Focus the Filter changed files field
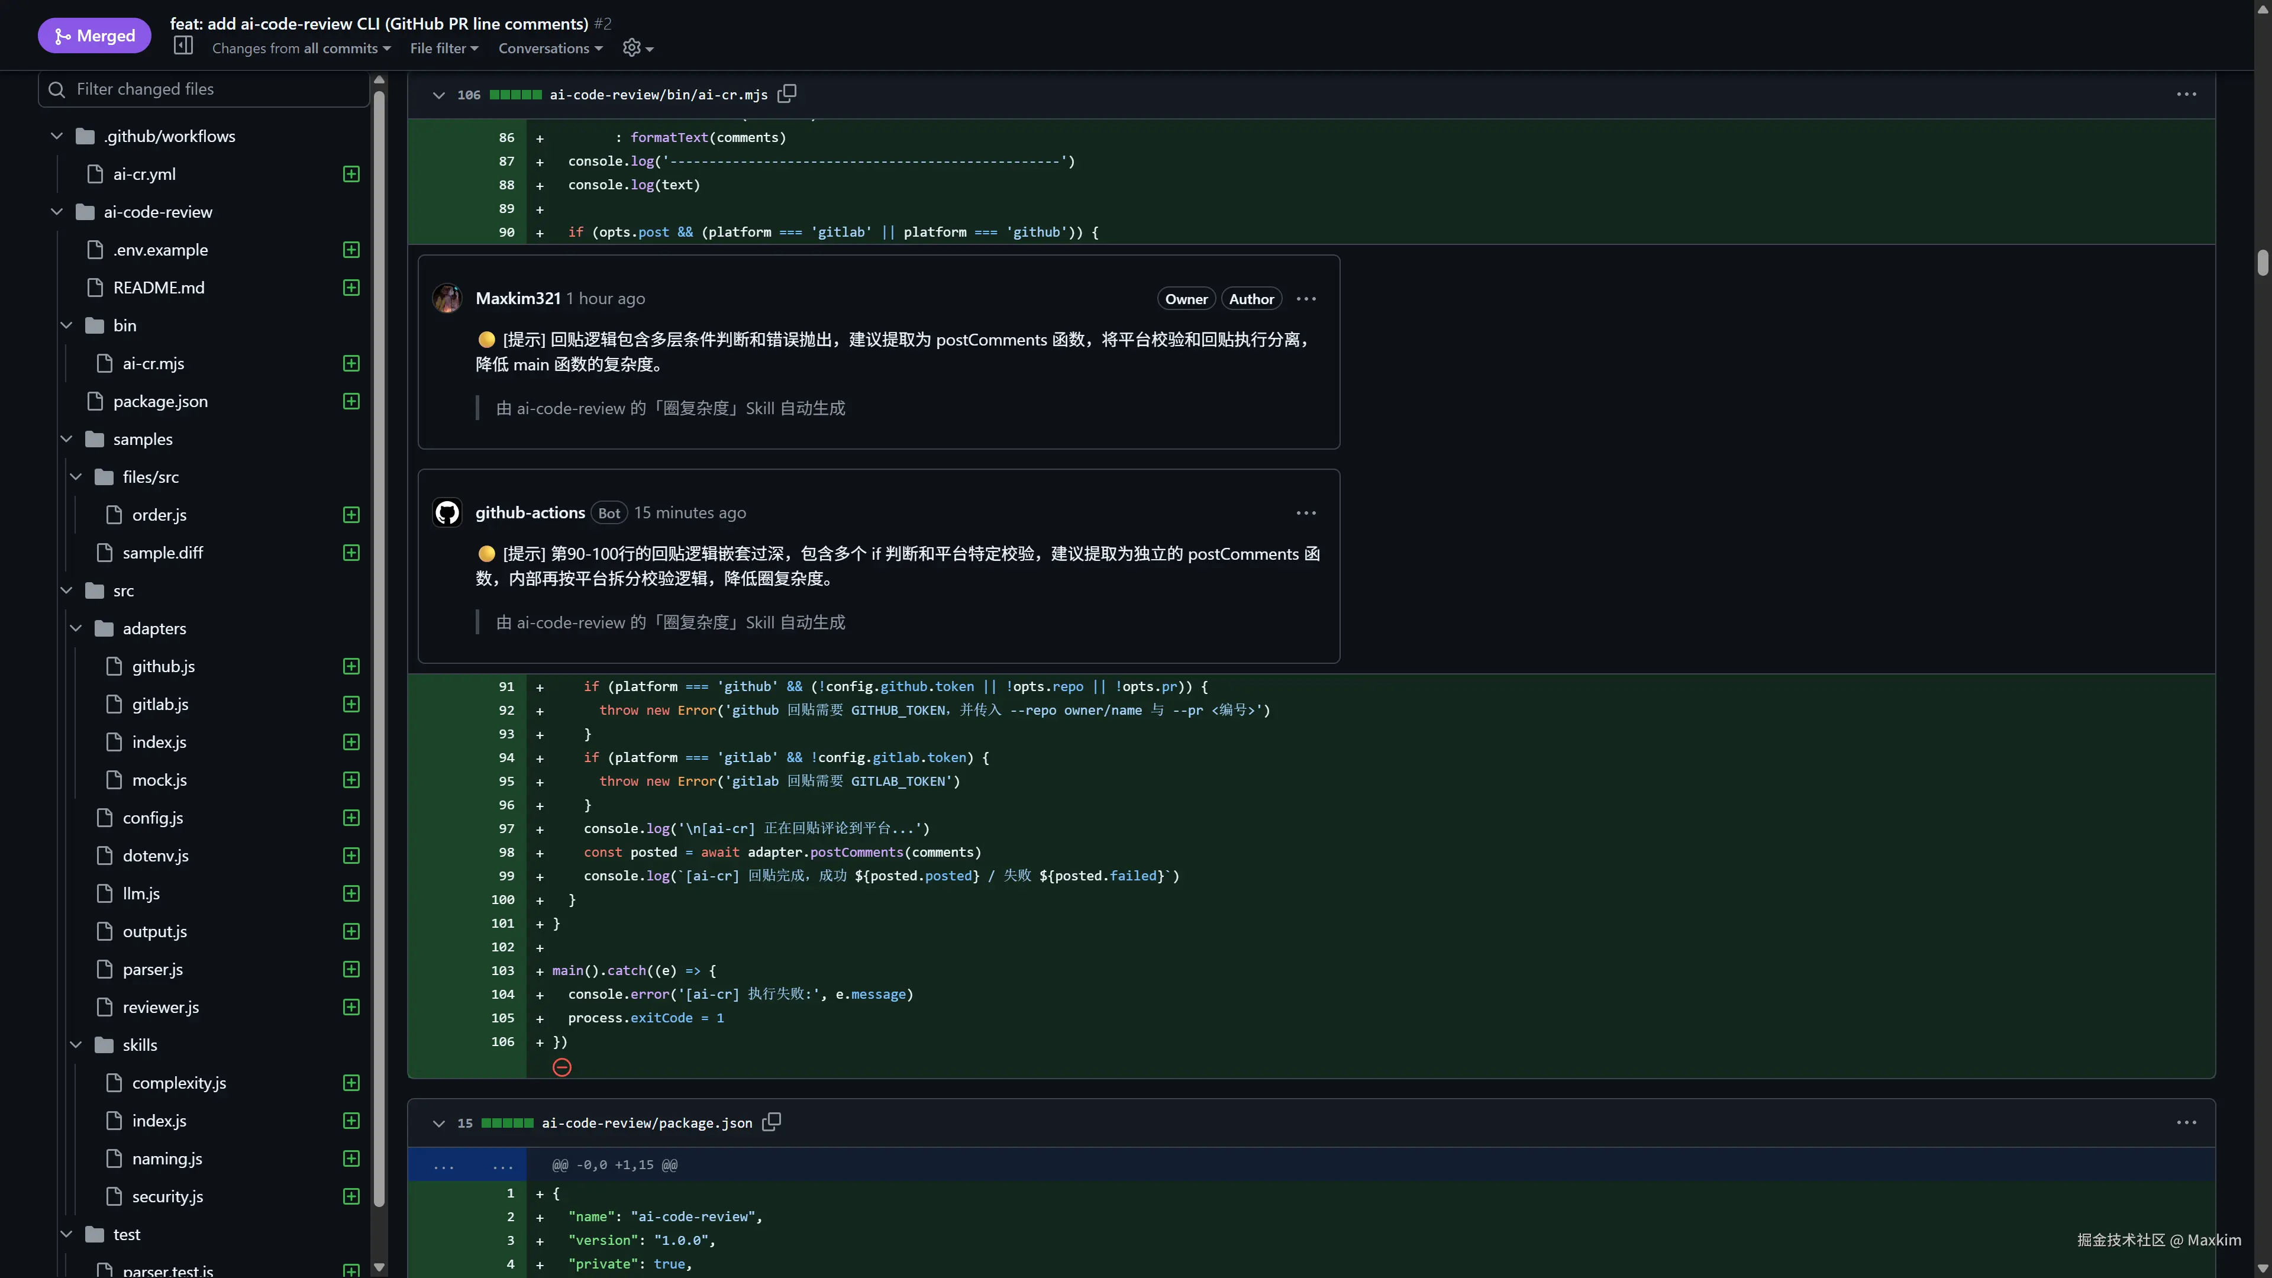Image resolution: width=2272 pixels, height=1278 pixels. pyautogui.click(x=204, y=89)
